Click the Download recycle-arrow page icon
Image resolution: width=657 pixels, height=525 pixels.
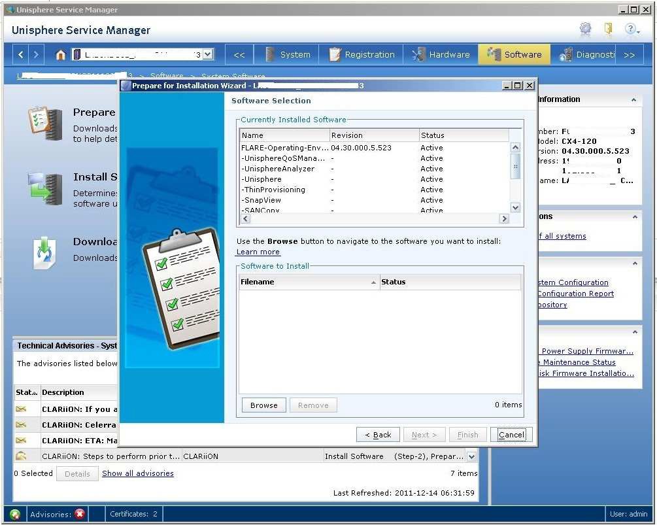click(x=44, y=252)
